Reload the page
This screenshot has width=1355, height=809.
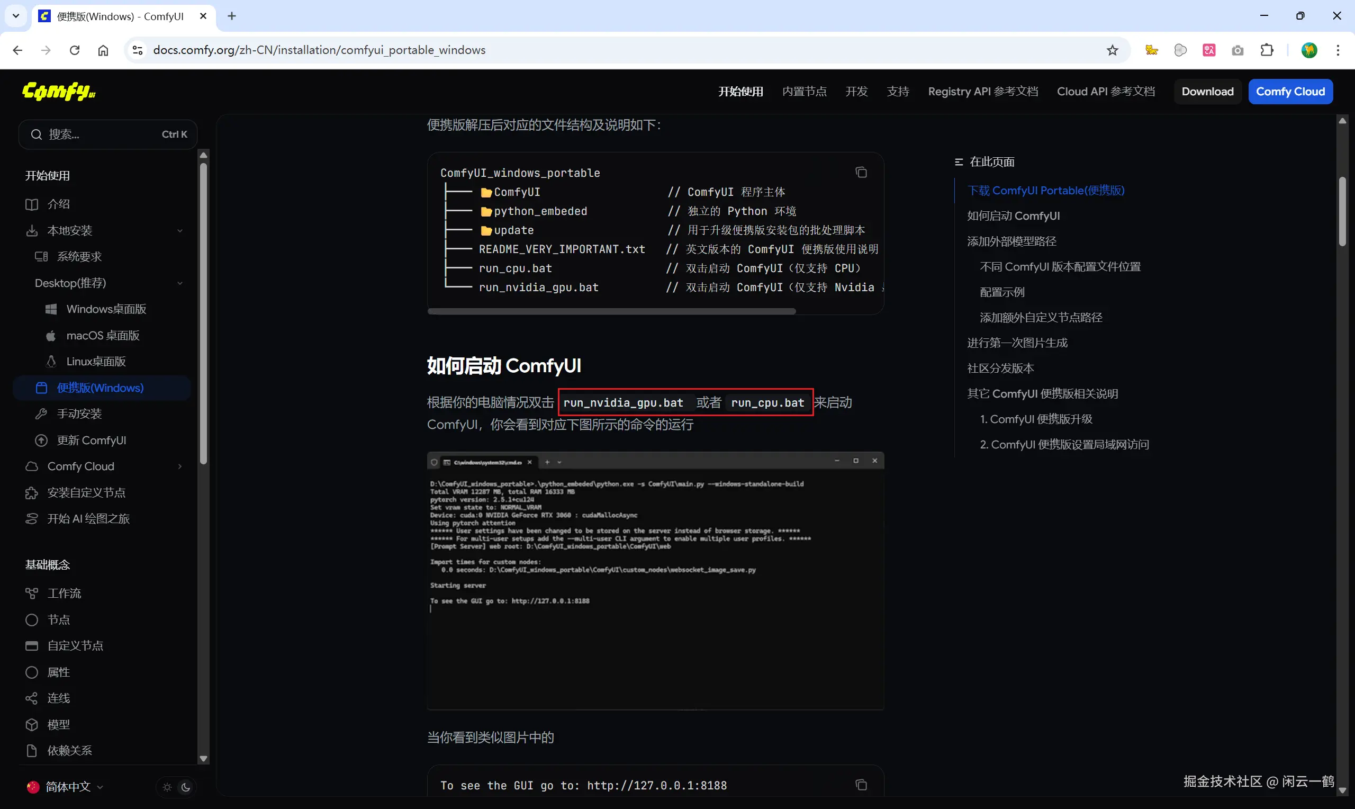(75, 50)
